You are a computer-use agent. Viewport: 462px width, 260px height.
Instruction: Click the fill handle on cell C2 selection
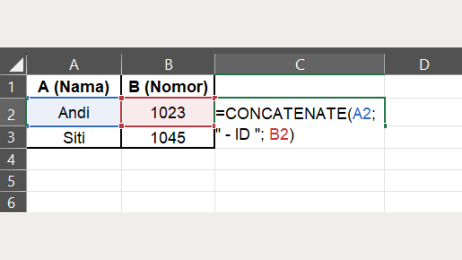pos(384,126)
